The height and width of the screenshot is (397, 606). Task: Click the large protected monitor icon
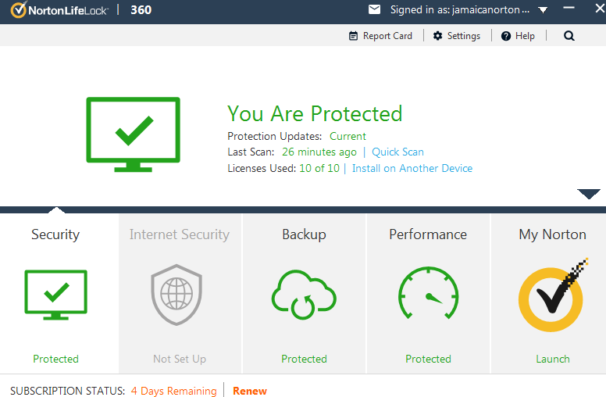pyautogui.click(x=133, y=134)
